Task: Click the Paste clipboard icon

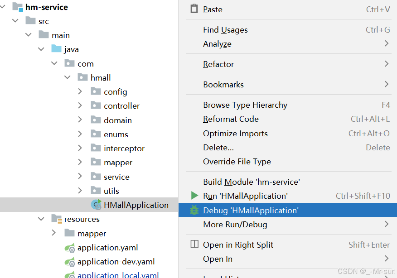Action: [x=194, y=9]
